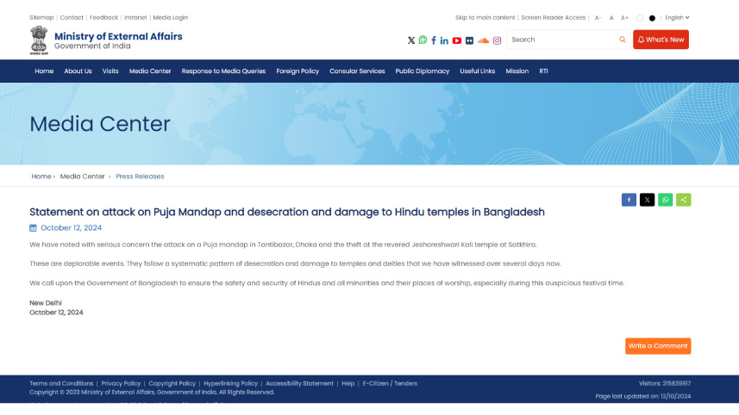Switch to black high contrast theme

[652, 17]
